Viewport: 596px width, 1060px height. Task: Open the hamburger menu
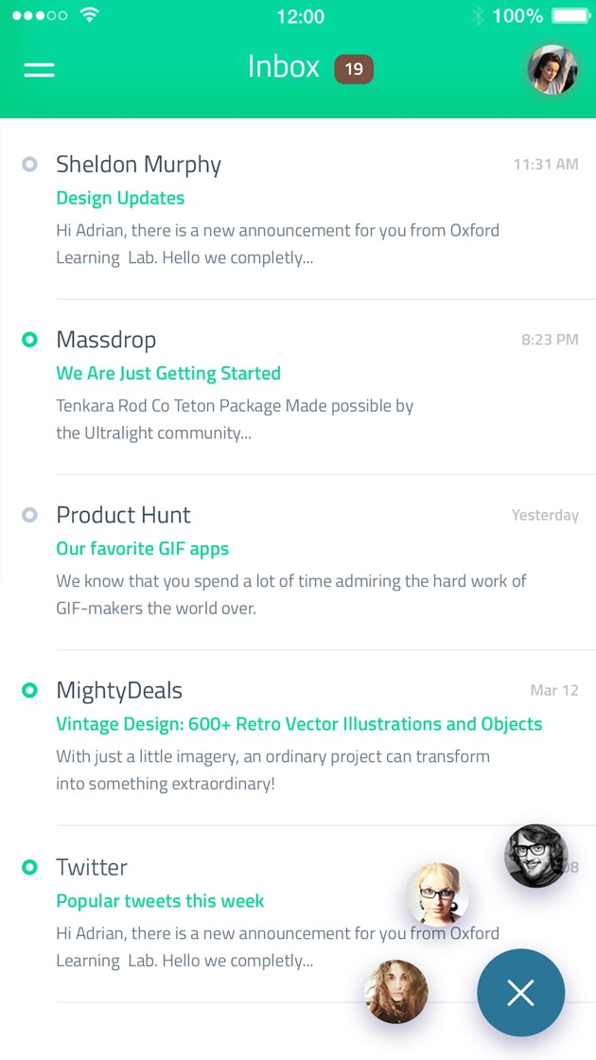point(39,70)
